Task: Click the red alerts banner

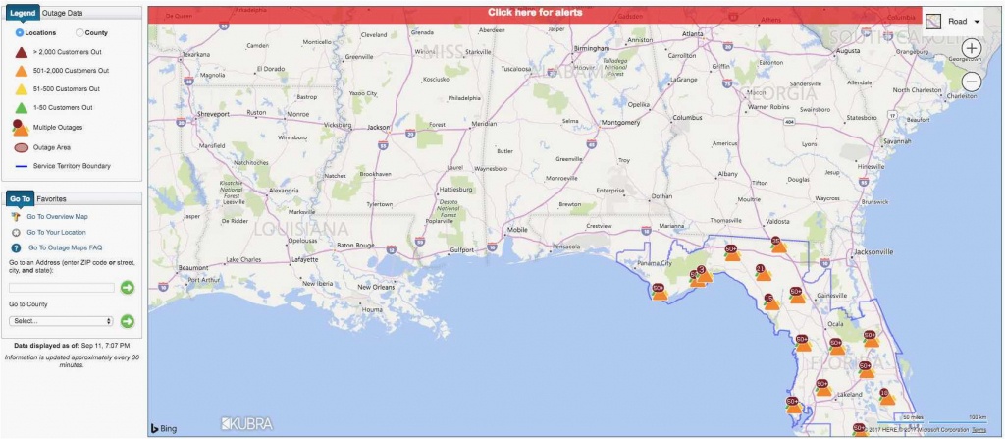Action: [x=535, y=13]
